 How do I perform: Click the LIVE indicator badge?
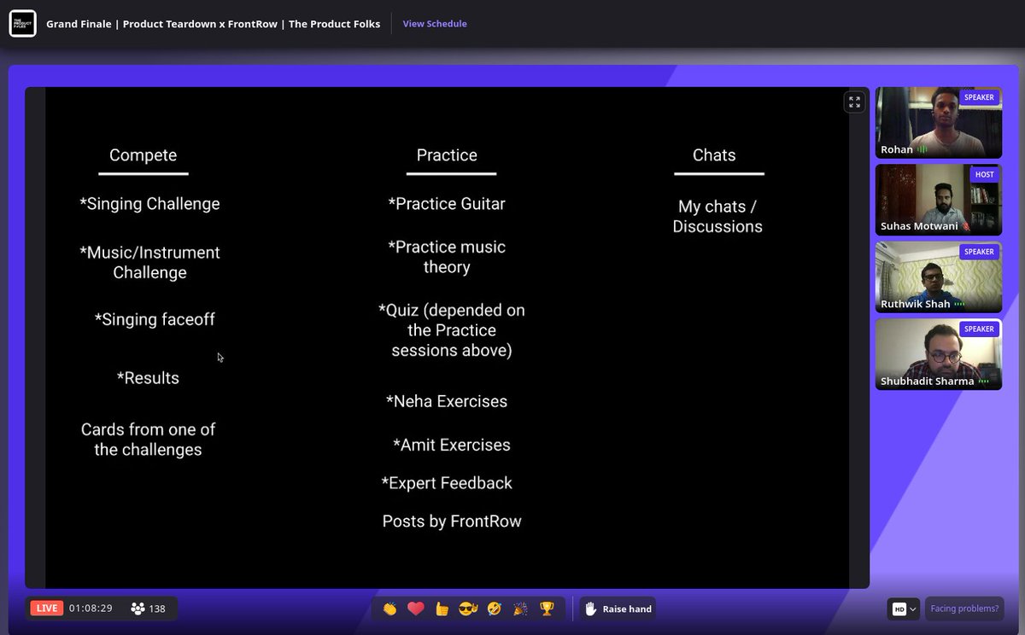click(47, 609)
